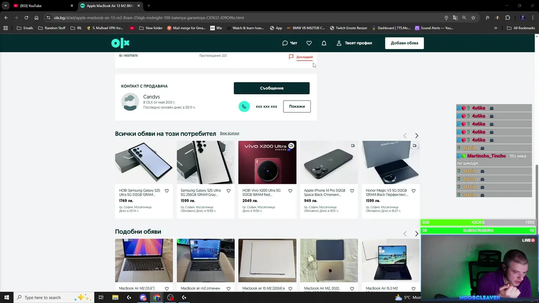539x303 pixels.
Task: Open Google Chrome from the taskbar
Action: [157, 298]
